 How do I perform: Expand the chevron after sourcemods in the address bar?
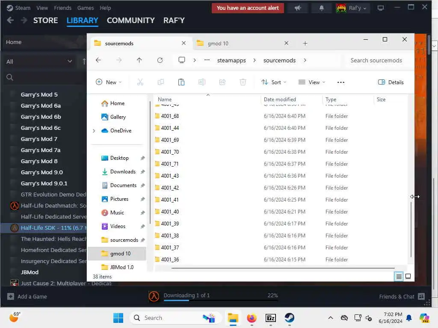coord(305,60)
